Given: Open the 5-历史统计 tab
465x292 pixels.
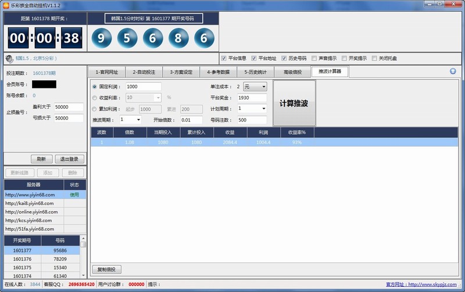Looking at the screenshot, I should [255, 72].
